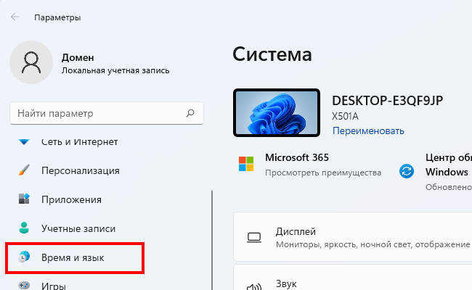Click the back arrow in Settings header
Viewport: 472px width, 290px height.
point(15,17)
